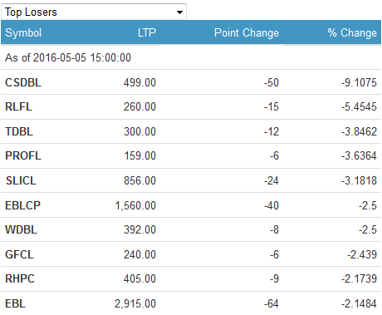Screen dimensions: 382x315
Task: Click the EBL percent change -2.1484
Action: [x=359, y=303]
